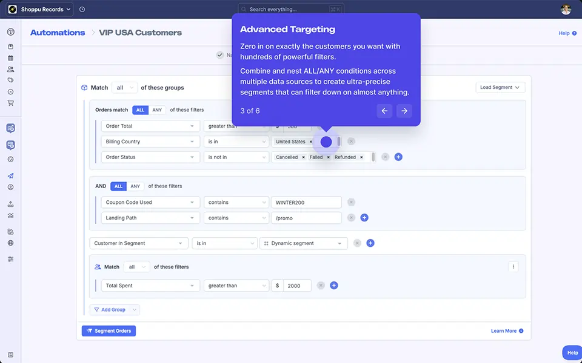Image resolution: width=582 pixels, height=363 pixels.
Task: Remove the Failed chip from Order Status
Action: [x=328, y=157]
